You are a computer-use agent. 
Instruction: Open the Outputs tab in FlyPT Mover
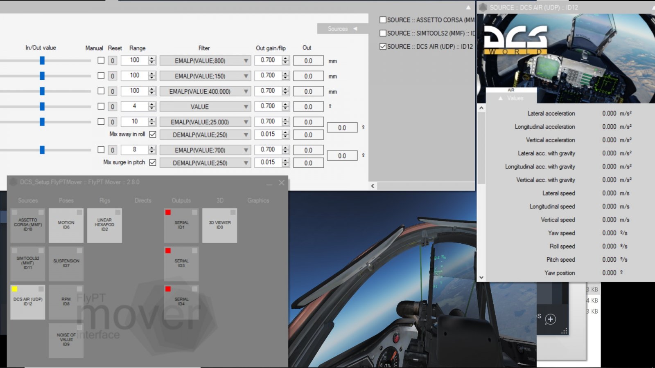(181, 201)
